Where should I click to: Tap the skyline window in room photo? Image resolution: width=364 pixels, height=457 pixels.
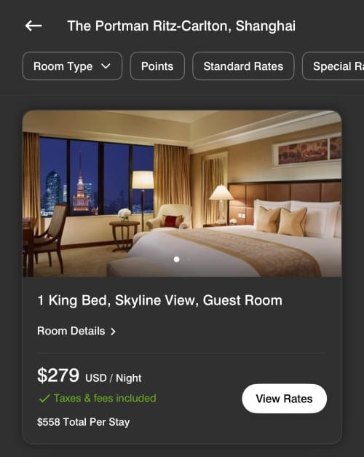97,176
